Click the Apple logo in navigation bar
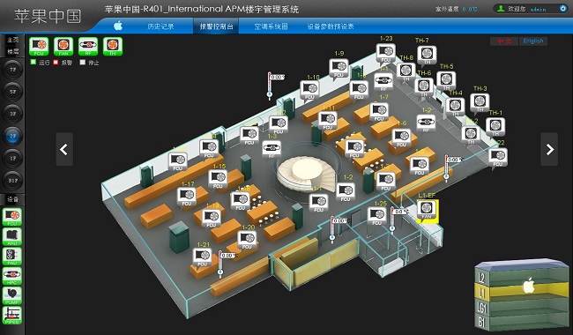The image size is (573, 335). coord(117,26)
